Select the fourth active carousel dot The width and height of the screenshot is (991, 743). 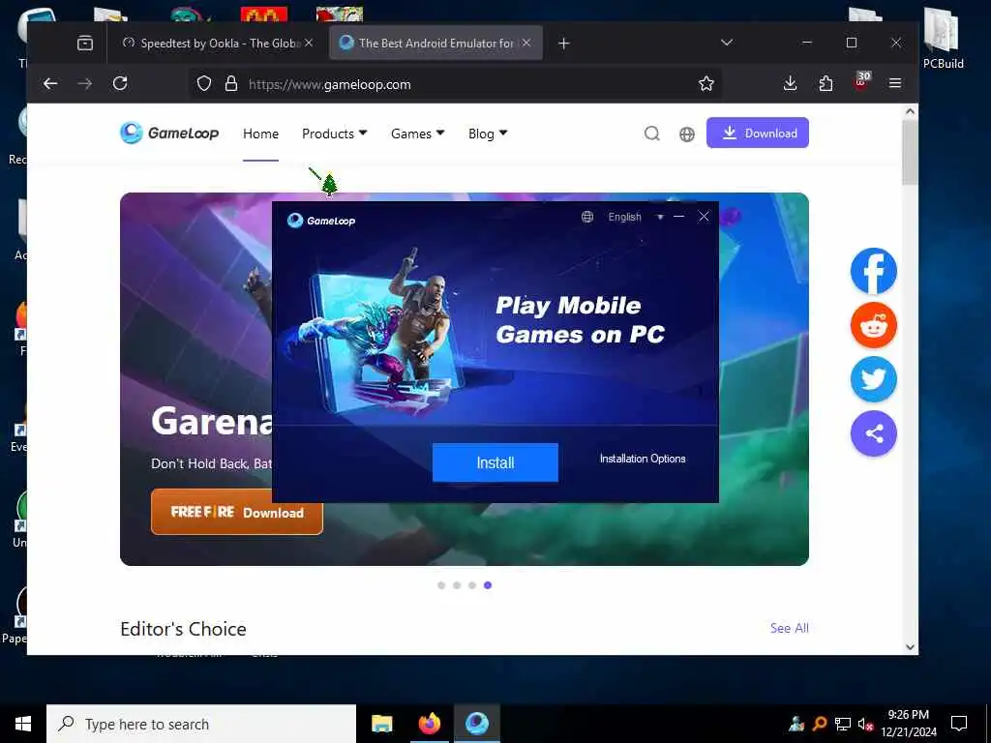point(488,585)
